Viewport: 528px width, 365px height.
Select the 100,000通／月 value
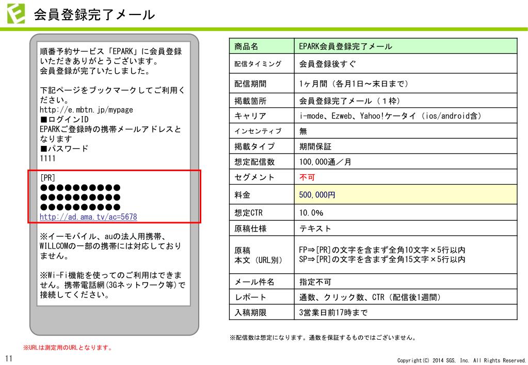(x=325, y=162)
